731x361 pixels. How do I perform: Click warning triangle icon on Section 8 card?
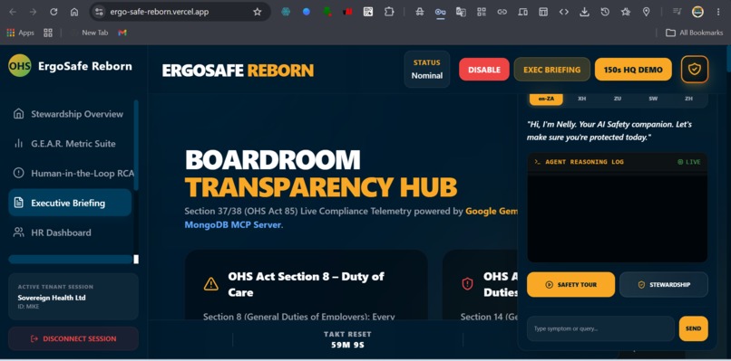(x=211, y=283)
